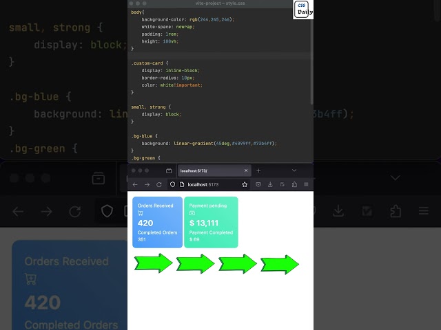Click the 'background-color: rgb(244,245,246);' line
The image size is (441, 330).
(188, 19)
